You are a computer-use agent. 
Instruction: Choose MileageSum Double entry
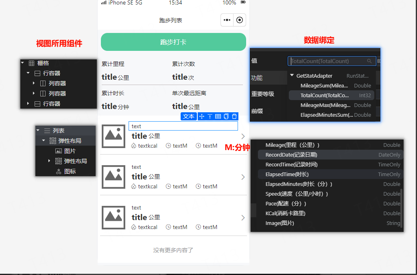click(332, 86)
